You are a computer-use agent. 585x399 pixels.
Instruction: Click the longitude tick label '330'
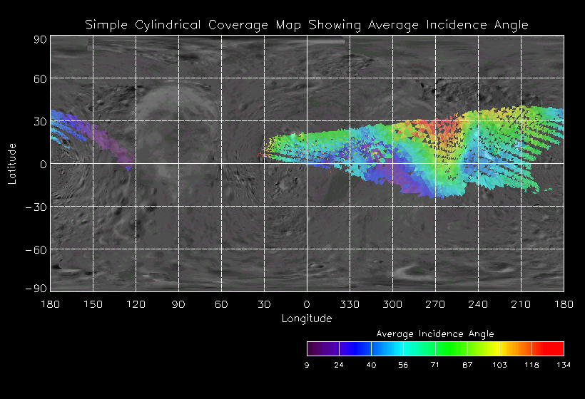point(350,304)
